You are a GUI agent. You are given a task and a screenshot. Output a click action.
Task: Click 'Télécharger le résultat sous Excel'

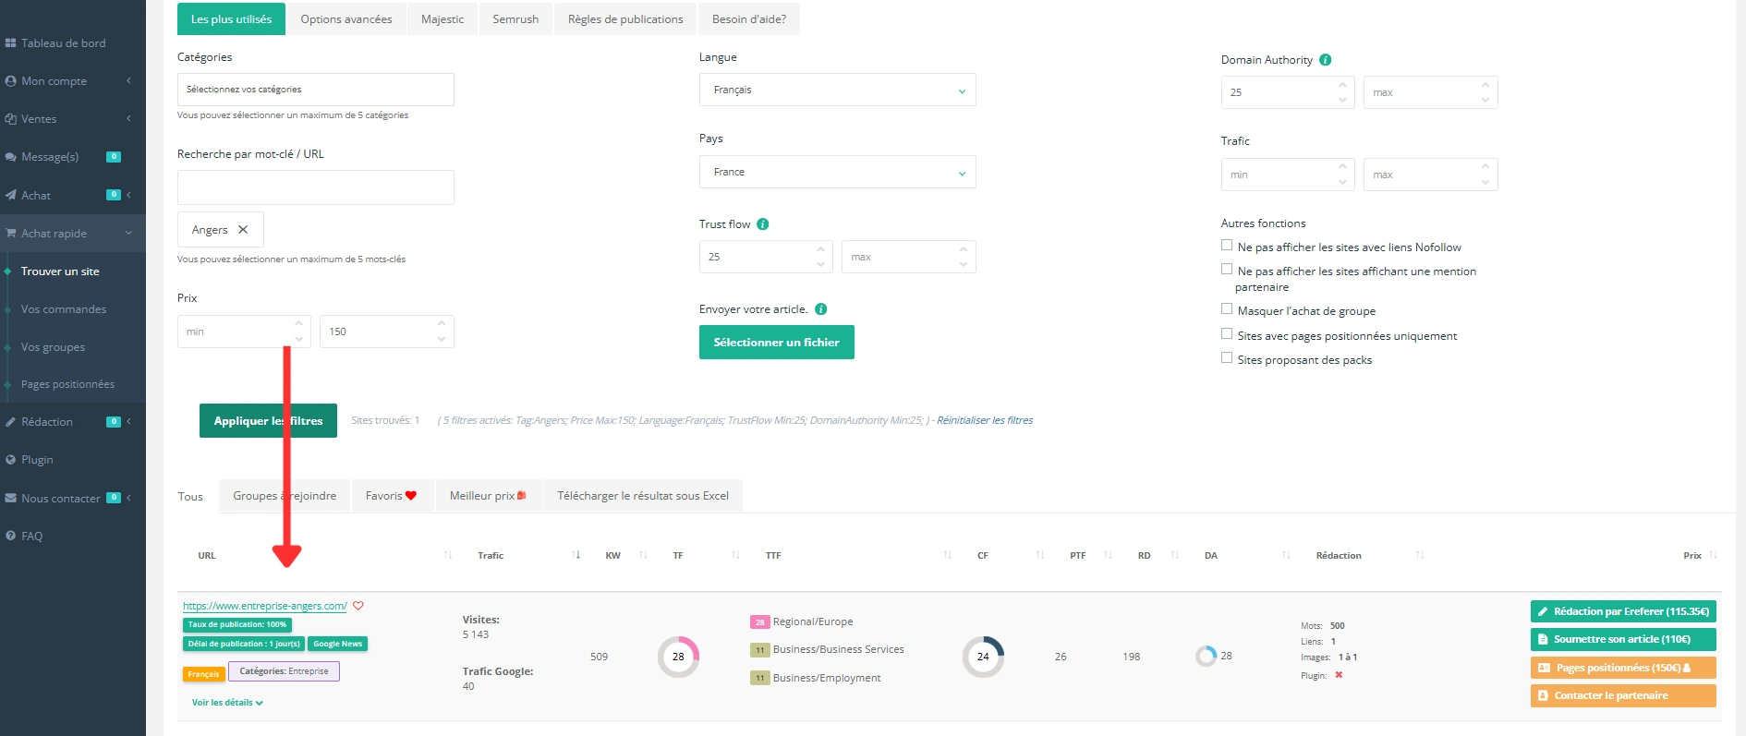(643, 496)
